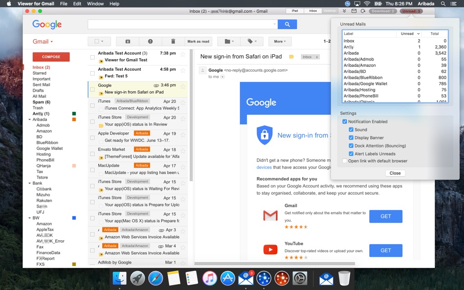Click the report spam exclamation icon
This screenshot has width=464, height=290.
coord(150,41)
